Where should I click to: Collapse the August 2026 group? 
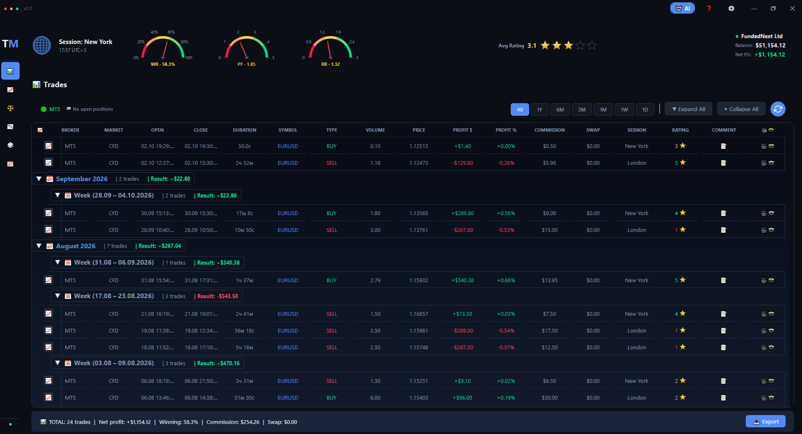(x=39, y=246)
